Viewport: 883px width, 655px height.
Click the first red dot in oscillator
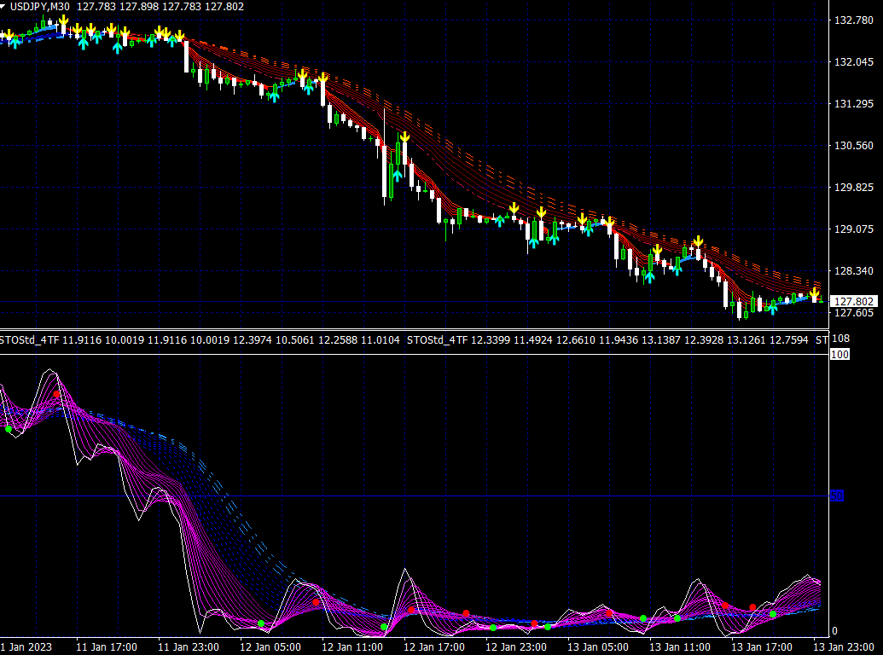coord(56,394)
